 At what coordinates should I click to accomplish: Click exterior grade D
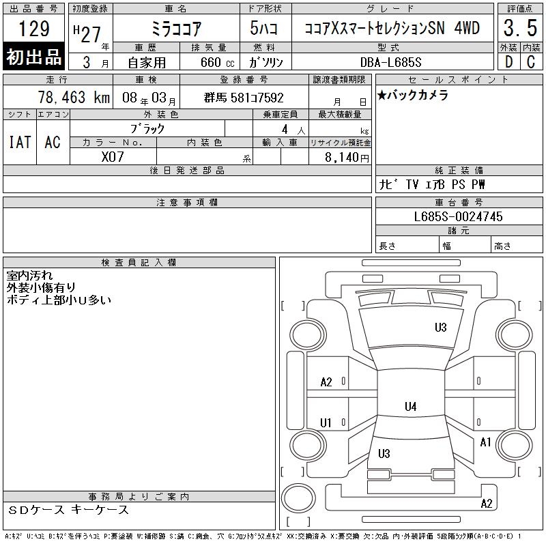[x=508, y=62]
